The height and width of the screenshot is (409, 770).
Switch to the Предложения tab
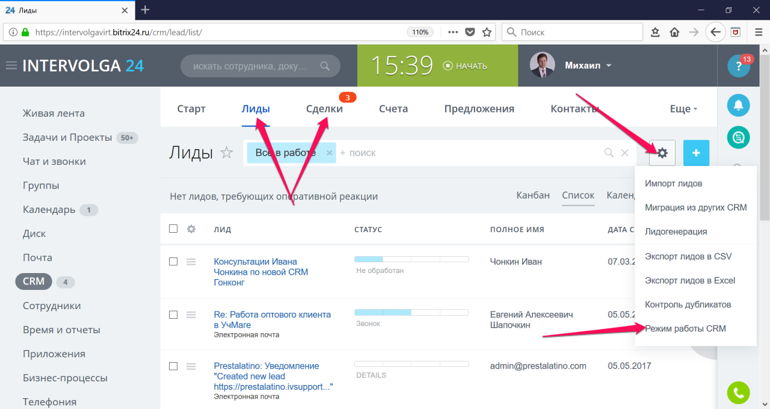click(x=479, y=109)
